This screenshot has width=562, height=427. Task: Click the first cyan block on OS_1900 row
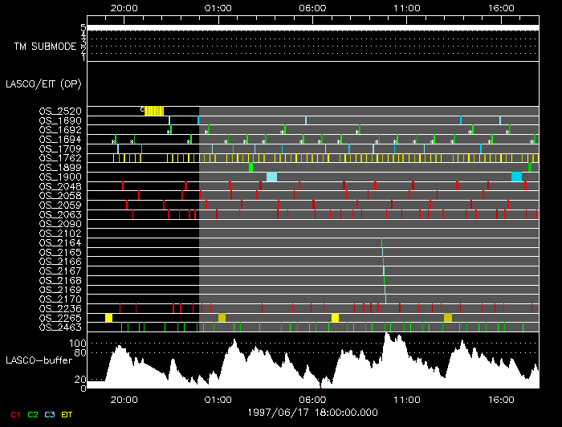point(271,177)
